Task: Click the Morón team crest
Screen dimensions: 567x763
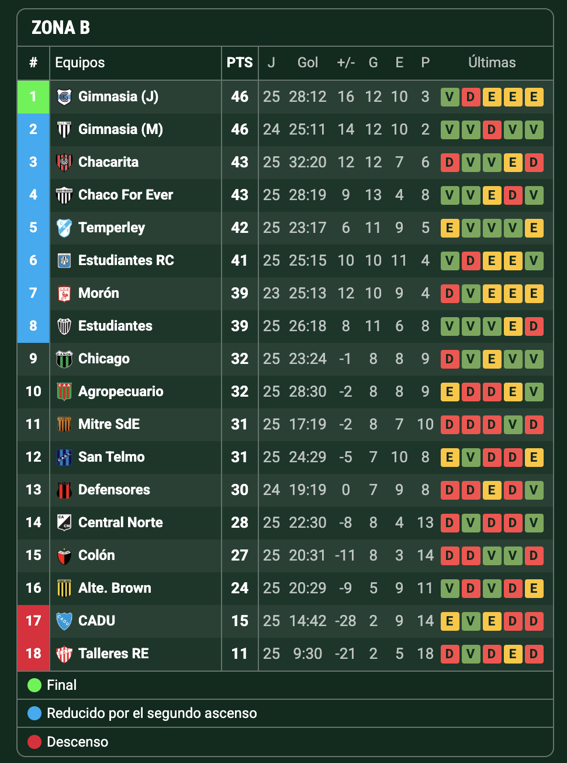Action: click(64, 293)
